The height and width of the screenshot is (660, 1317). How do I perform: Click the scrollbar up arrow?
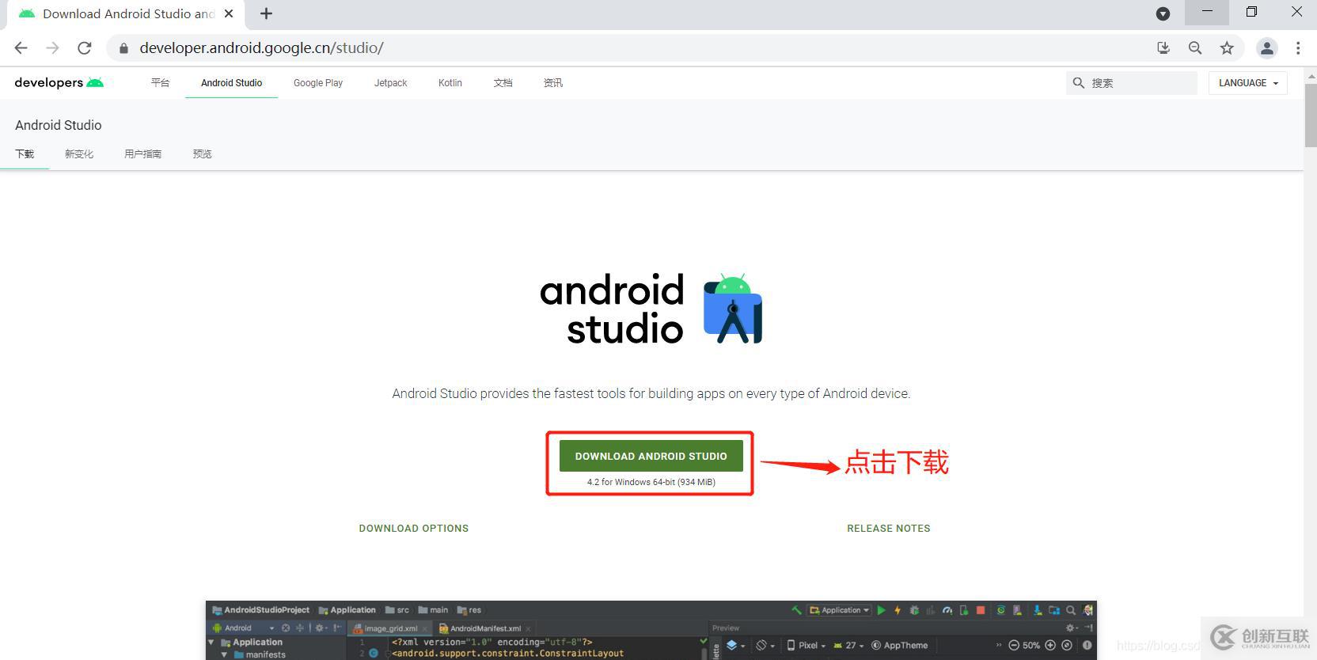tap(1311, 75)
